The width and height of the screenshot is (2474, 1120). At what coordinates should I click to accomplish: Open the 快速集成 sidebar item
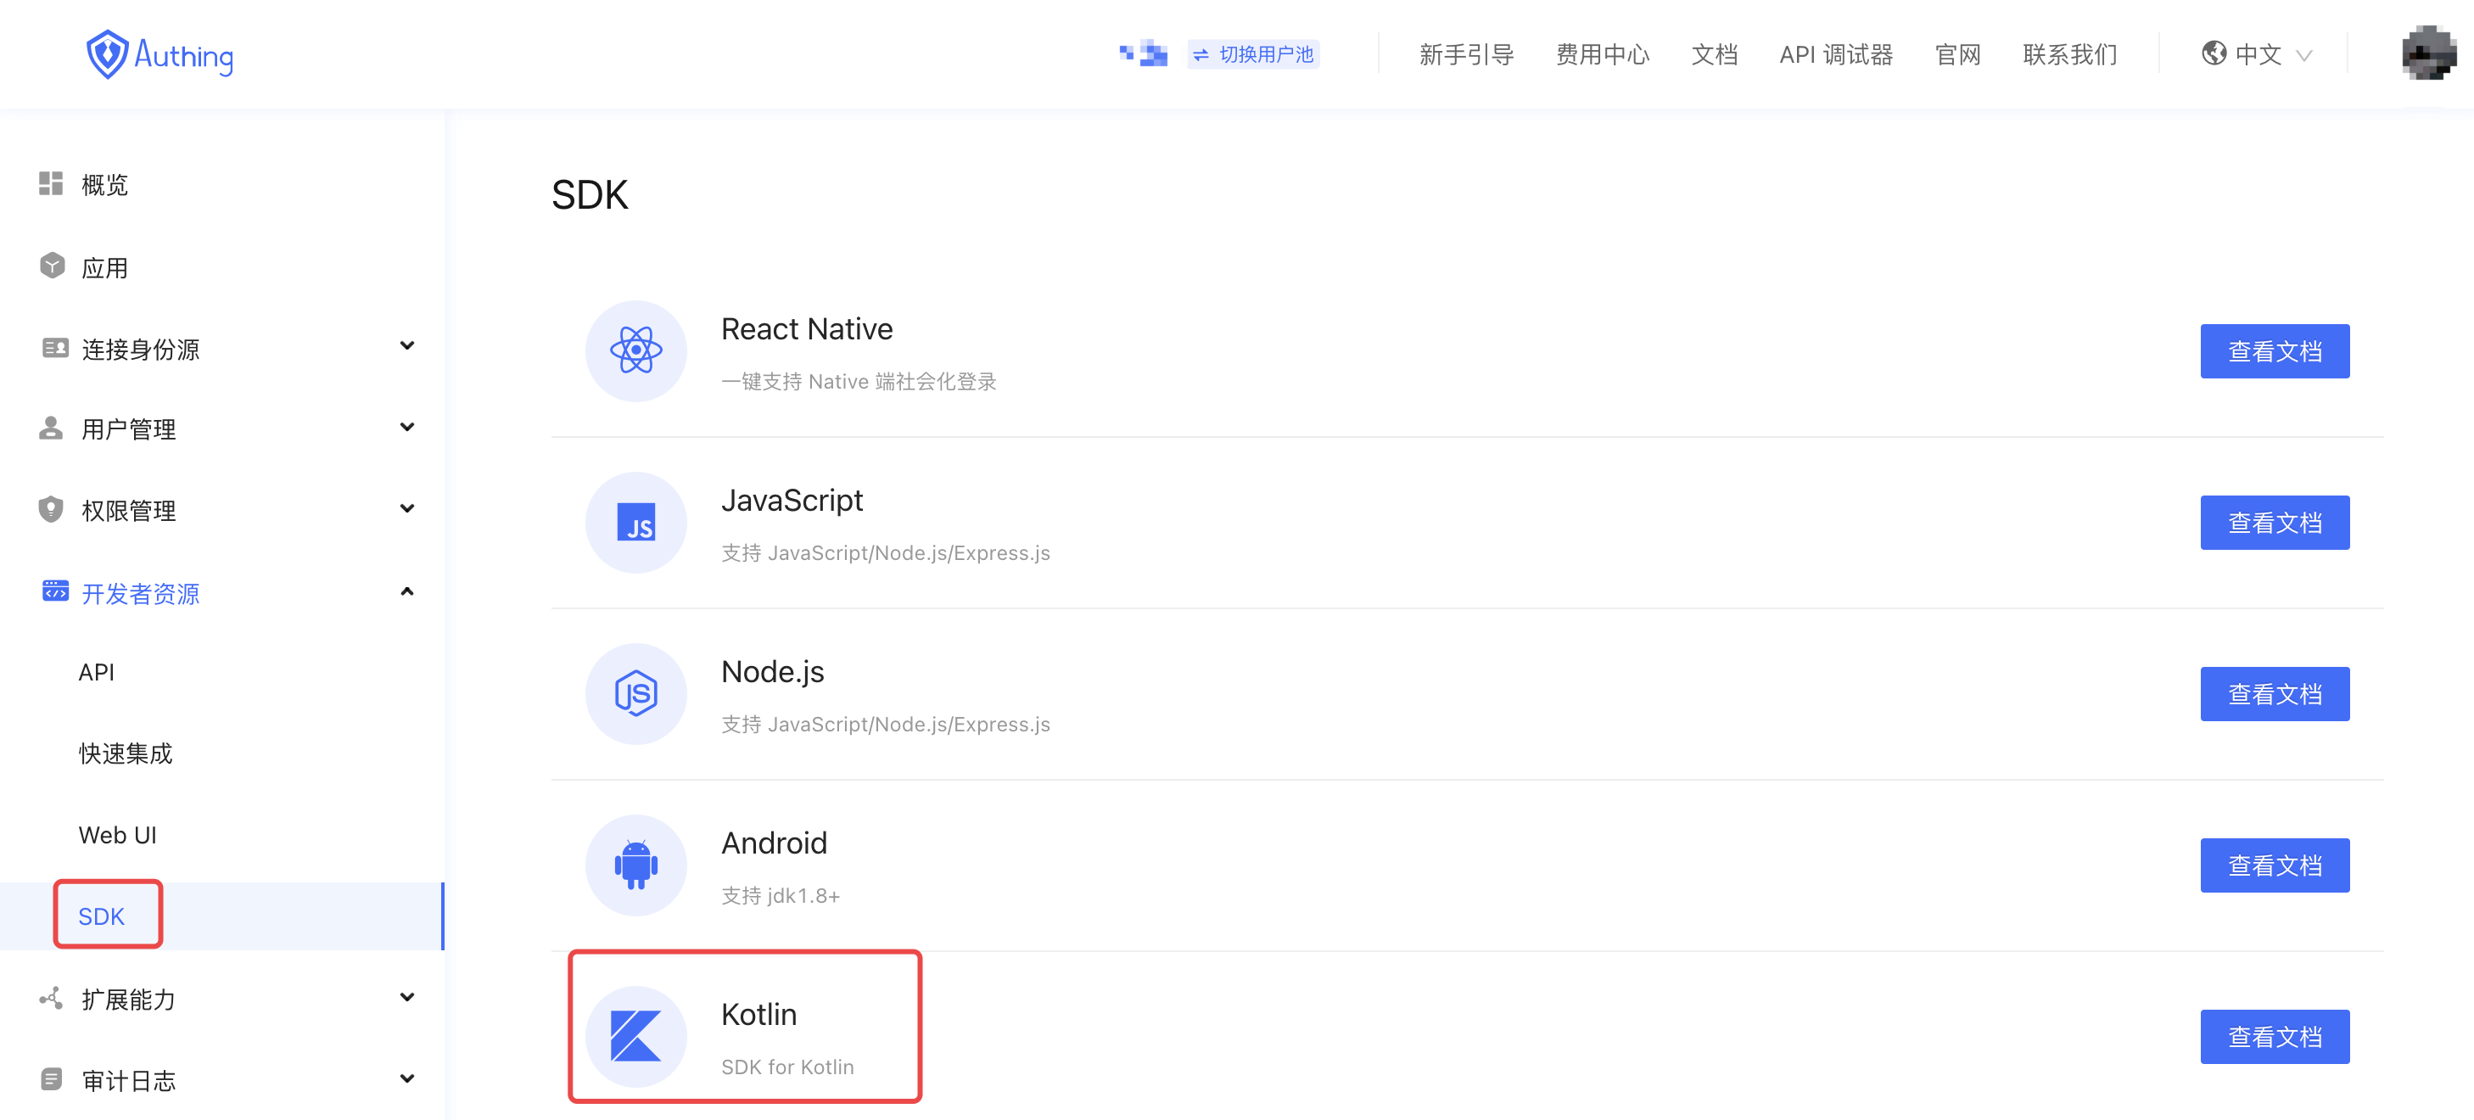point(126,753)
